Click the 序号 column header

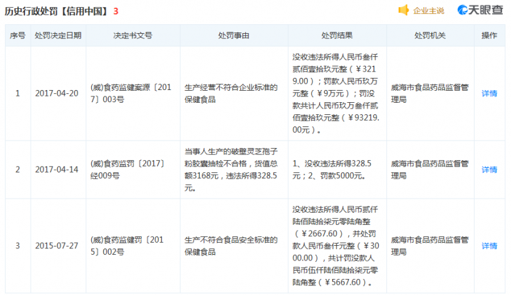click(x=17, y=36)
